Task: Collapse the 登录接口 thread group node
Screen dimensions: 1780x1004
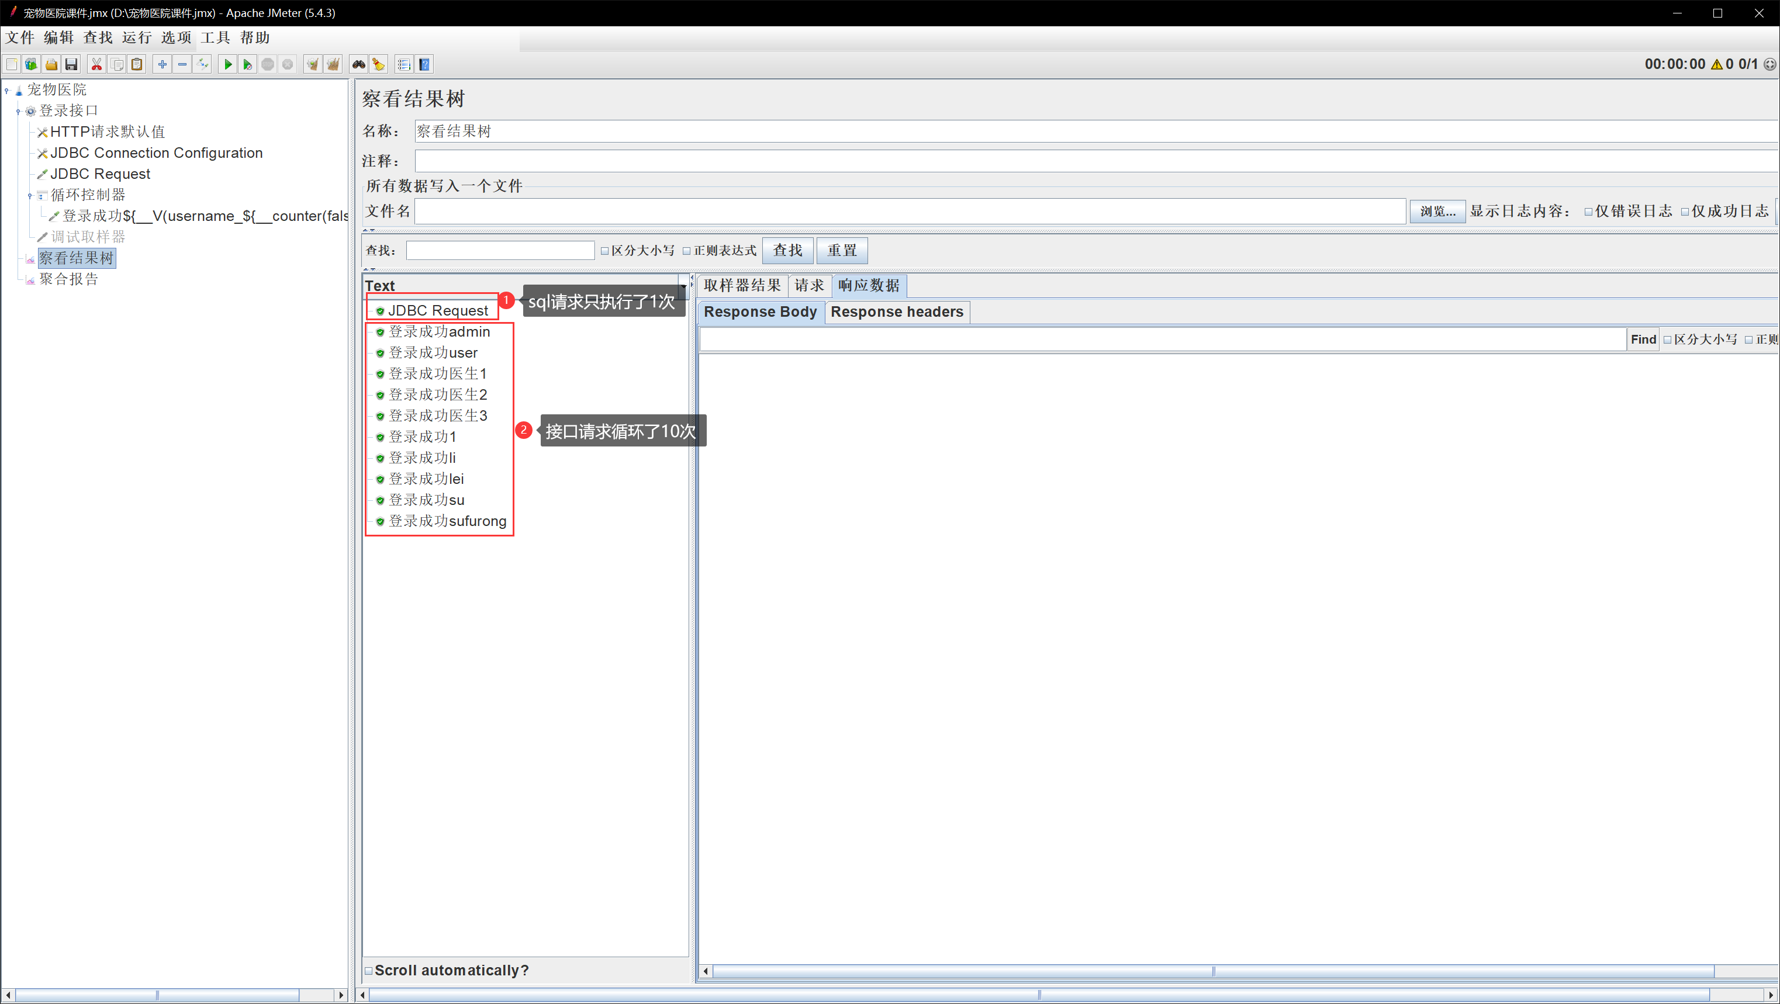Action: [18, 111]
